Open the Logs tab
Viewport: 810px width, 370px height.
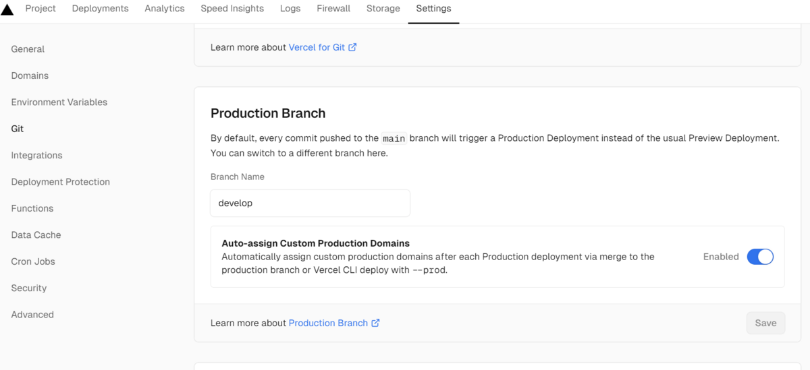tap(290, 9)
